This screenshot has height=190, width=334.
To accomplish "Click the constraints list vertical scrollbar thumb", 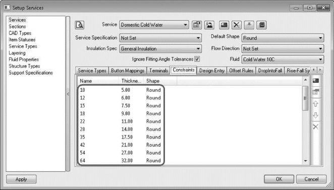I will (305, 98).
